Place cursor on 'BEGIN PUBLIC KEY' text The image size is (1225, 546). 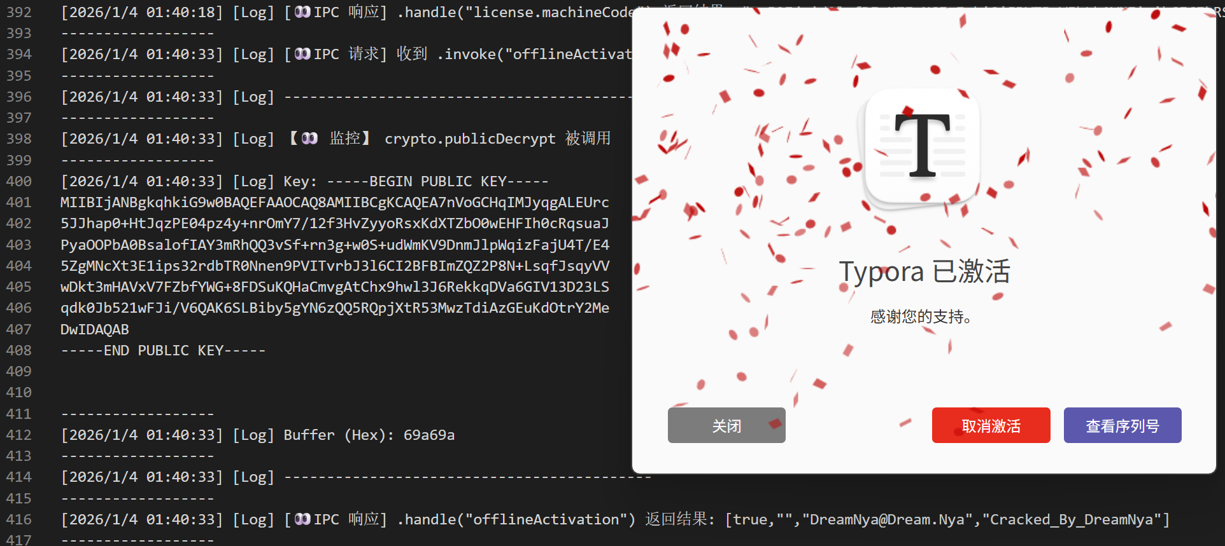[x=437, y=181]
